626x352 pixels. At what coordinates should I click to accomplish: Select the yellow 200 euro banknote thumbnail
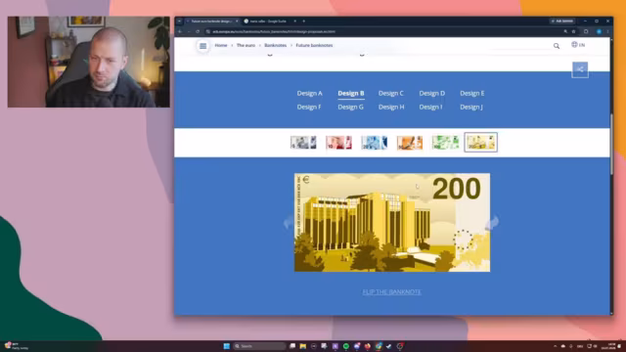(x=480, y=143)
